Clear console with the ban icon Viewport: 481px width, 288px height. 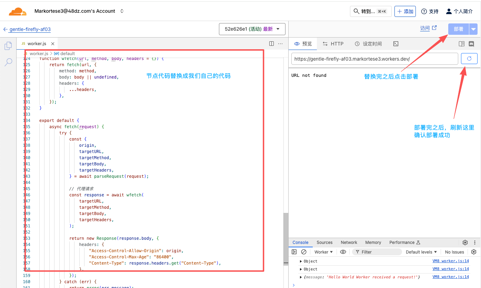coord(304,252)
